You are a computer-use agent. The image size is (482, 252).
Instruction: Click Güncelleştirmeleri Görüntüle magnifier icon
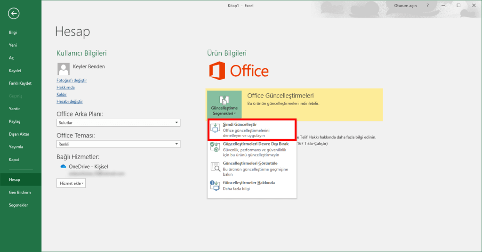215,167
